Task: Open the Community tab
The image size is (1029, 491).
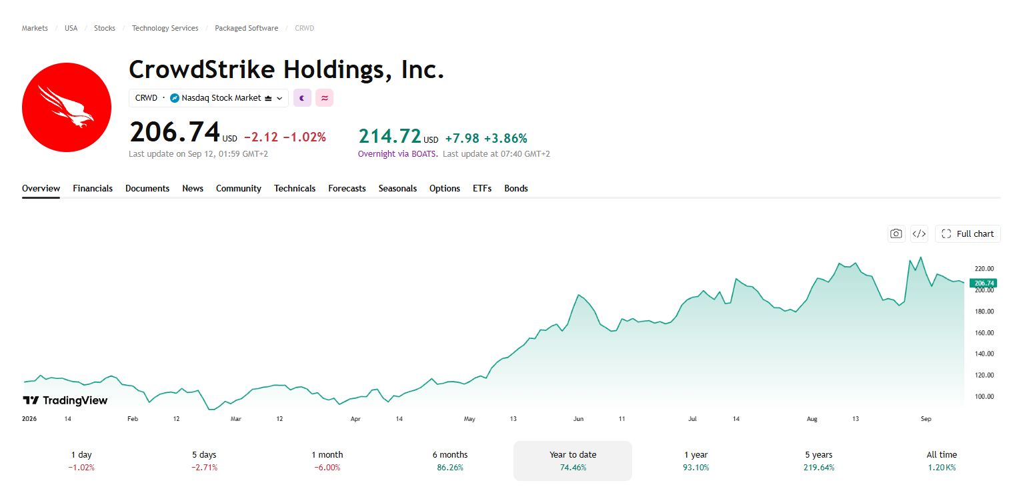Action: tap(239, 188)
